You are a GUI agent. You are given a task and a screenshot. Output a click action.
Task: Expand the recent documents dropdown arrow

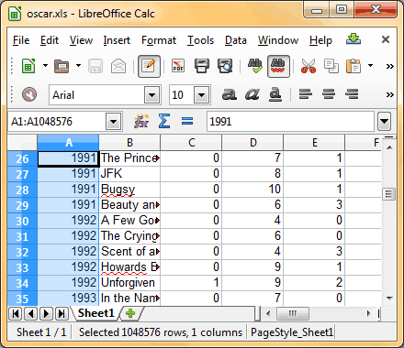(x=78, y=65)
